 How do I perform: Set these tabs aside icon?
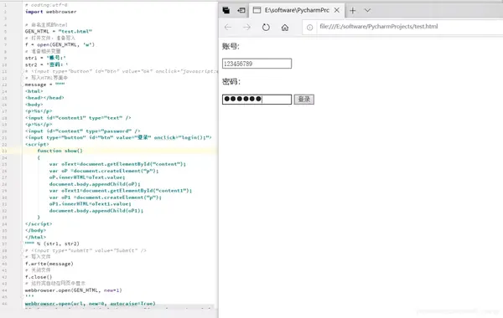coord(241,10)
